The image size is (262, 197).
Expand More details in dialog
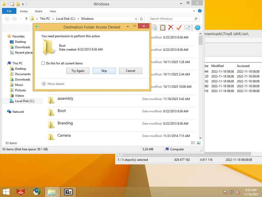[44, 84]
